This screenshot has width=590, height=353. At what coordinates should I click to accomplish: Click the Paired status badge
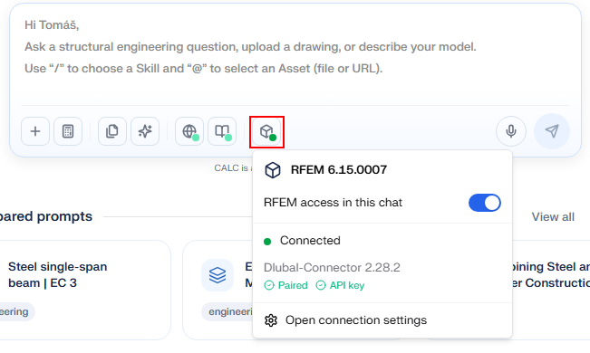[286, 286]
